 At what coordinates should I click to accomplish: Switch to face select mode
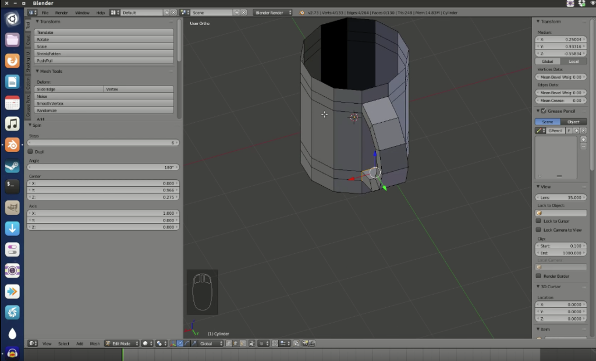point(242,344)
